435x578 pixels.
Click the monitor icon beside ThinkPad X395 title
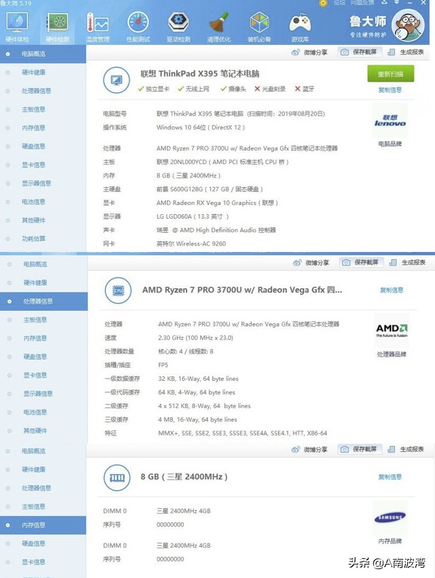click(117, 80)
